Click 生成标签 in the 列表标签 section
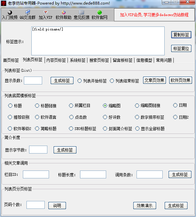This screenshot has height=217, width=196. click(62, 81)
